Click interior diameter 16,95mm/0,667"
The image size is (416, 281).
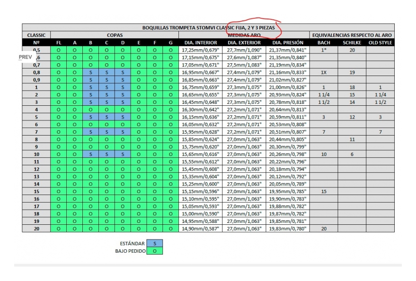[201, 72]
